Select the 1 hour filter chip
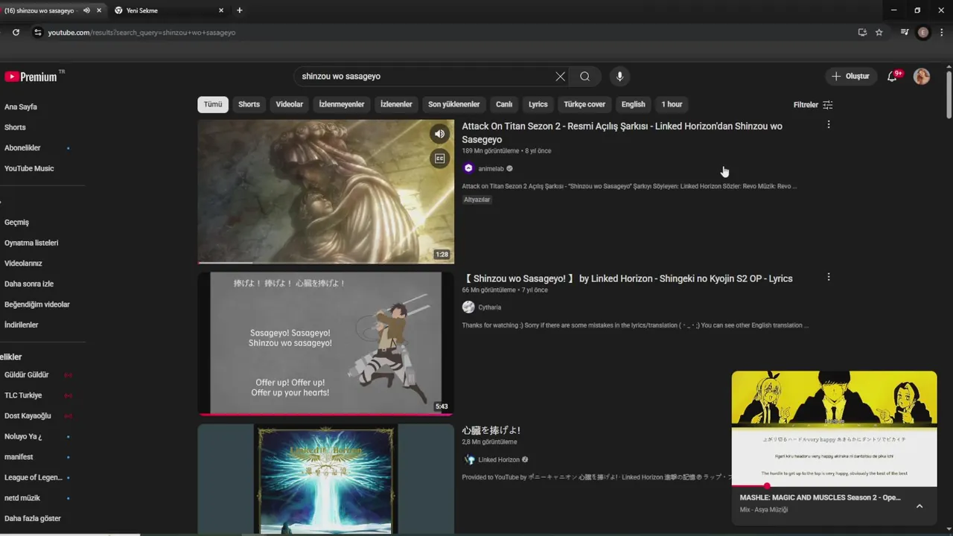Viewport: 953px width, 536px height. (x=672, y=104)
